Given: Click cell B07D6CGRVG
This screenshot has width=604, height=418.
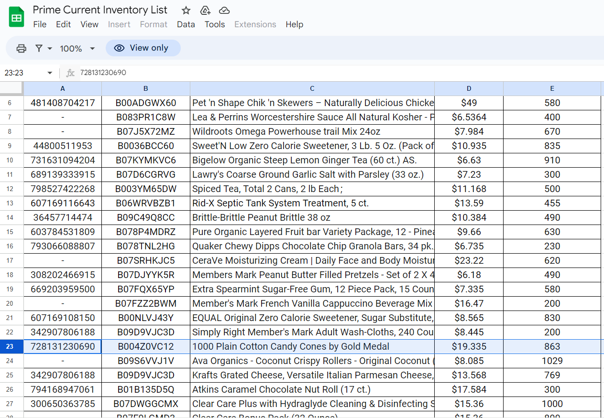Looking at the screenshot, I should click(x=146, y=174).
